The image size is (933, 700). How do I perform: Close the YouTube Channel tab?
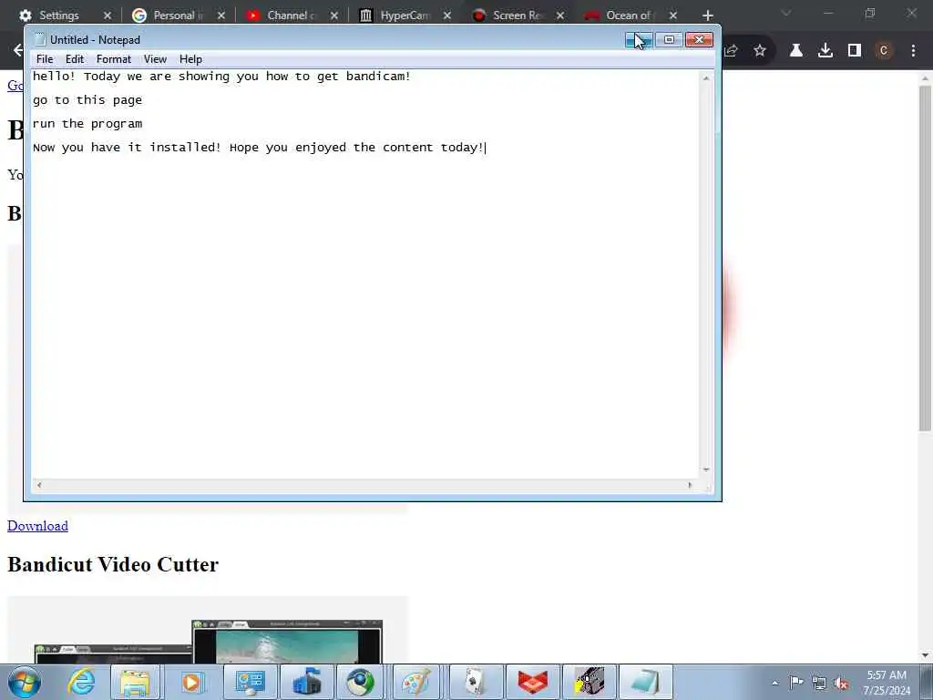tap(334, 15)
